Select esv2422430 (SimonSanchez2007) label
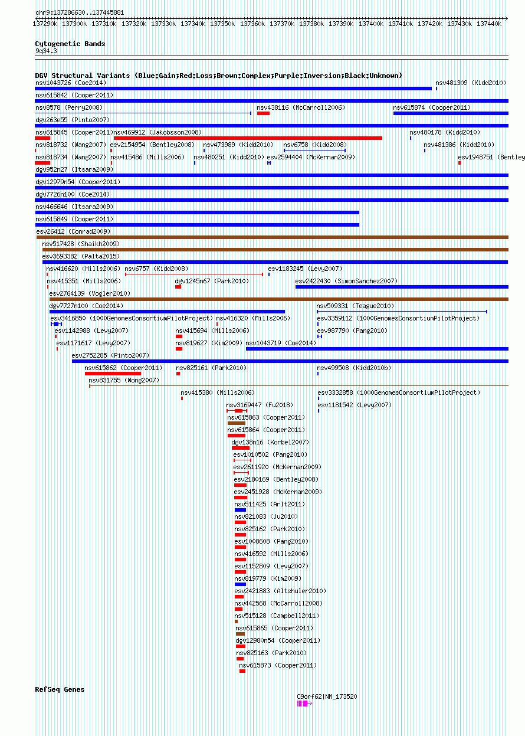 coord(346,281)
